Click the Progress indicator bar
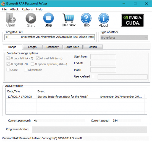 (x=90, y=129)
